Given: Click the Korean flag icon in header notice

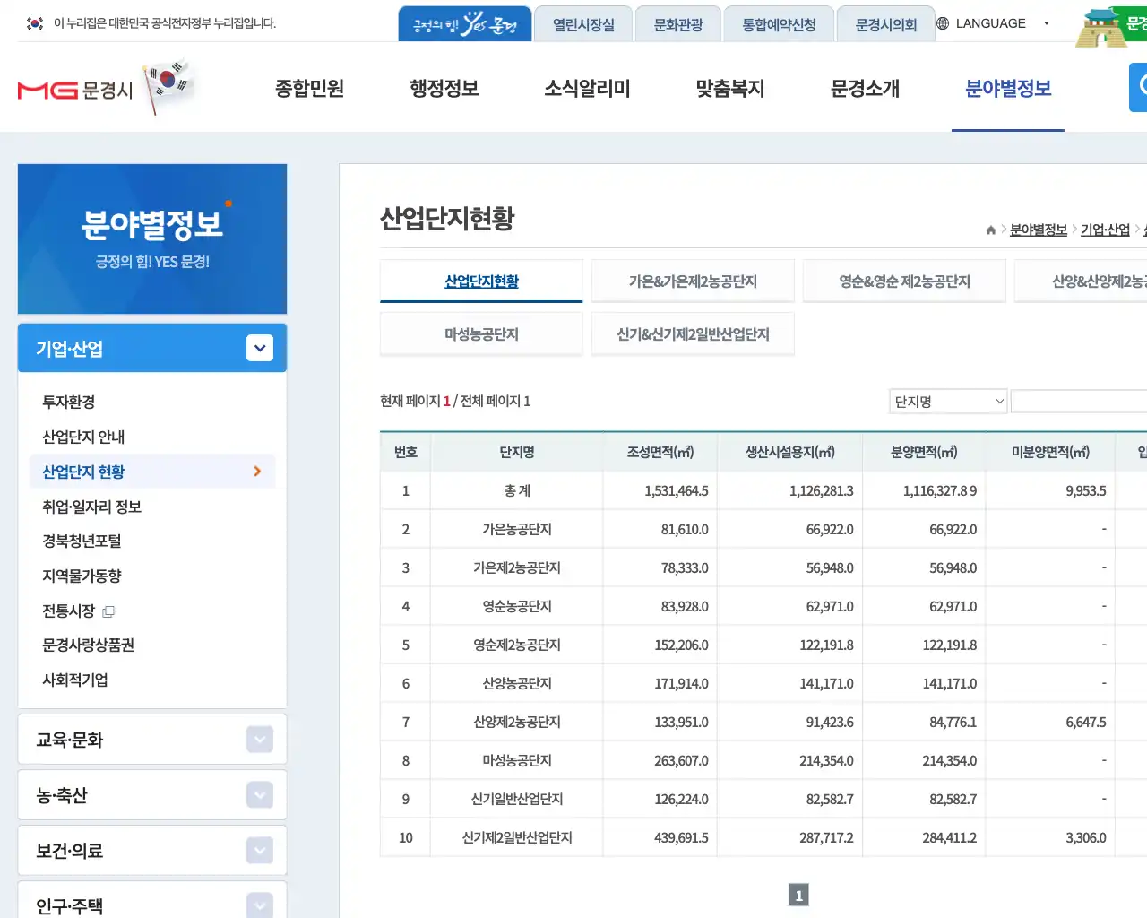Looking at the screenshot, I should 35,23.
